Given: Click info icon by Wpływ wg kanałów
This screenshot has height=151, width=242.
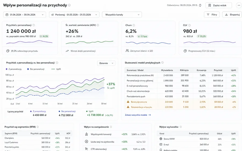Looking at the screenshot, I should click(x=181, y=127).
